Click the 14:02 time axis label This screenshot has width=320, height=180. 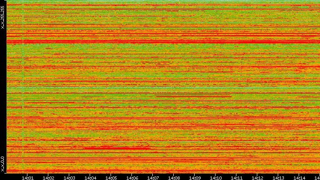[x=48, y=178]
